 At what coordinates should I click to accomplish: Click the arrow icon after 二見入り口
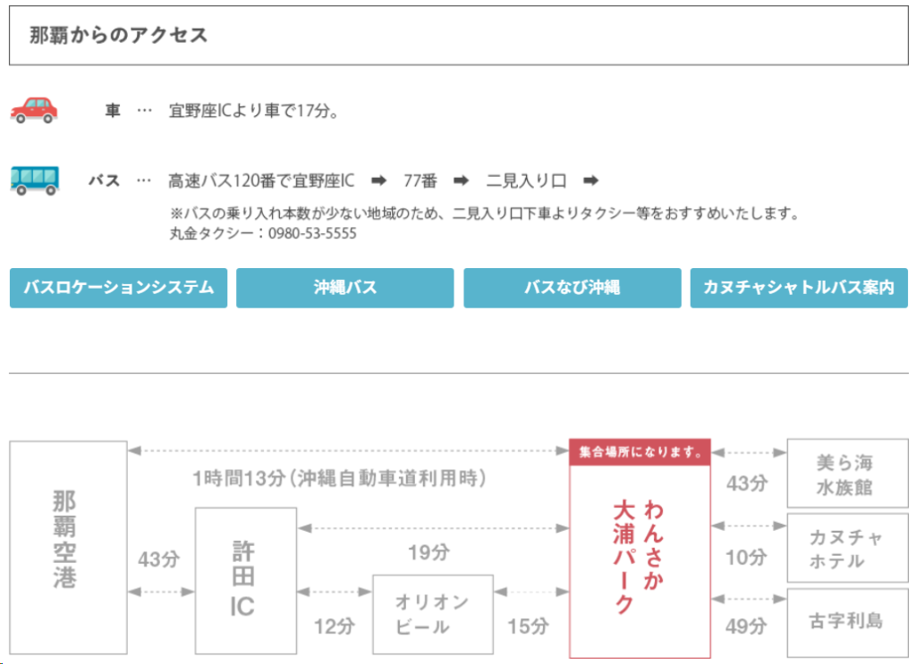click(590, 181)
